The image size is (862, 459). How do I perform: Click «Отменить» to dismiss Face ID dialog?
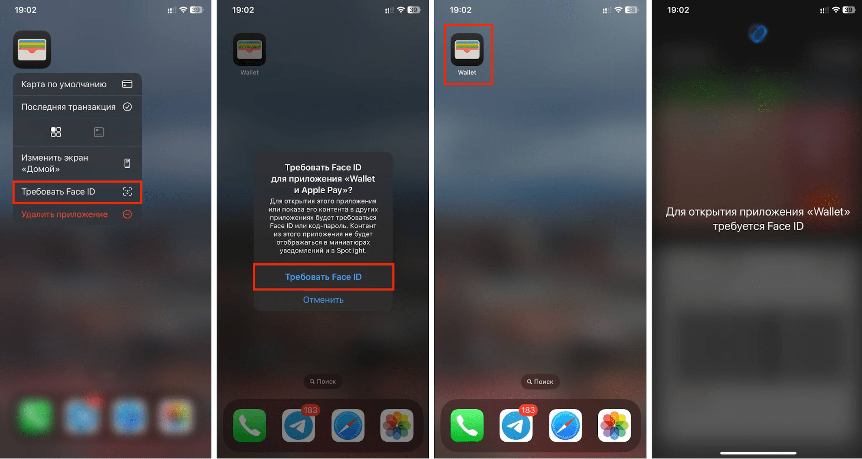[x=323, y=300]
